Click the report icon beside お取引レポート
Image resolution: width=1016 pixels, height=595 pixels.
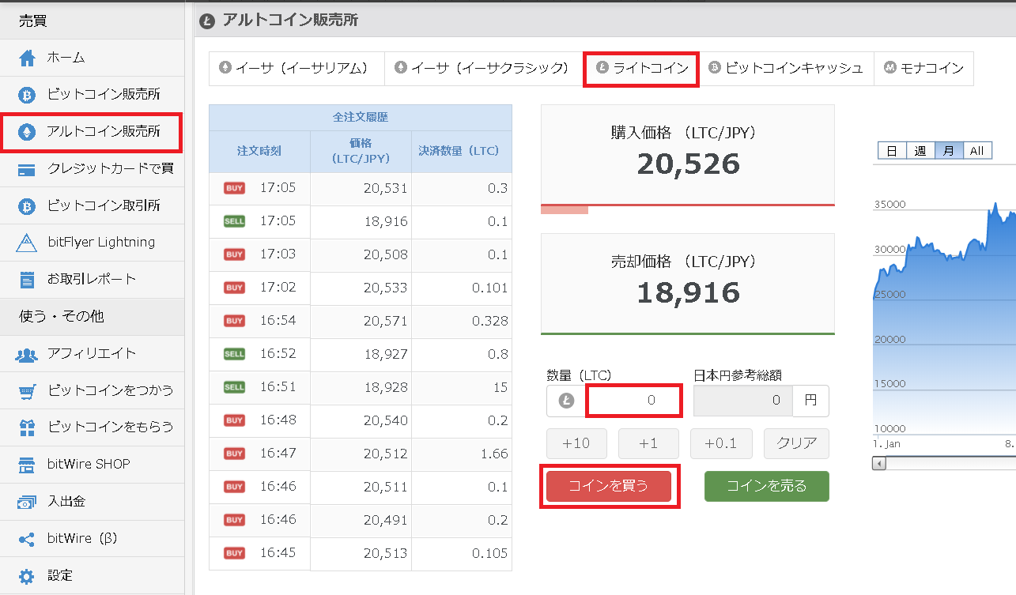pos(27,279)
